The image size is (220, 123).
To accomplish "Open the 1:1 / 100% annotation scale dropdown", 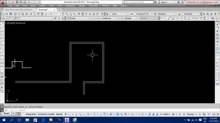I will click(165, 114).
